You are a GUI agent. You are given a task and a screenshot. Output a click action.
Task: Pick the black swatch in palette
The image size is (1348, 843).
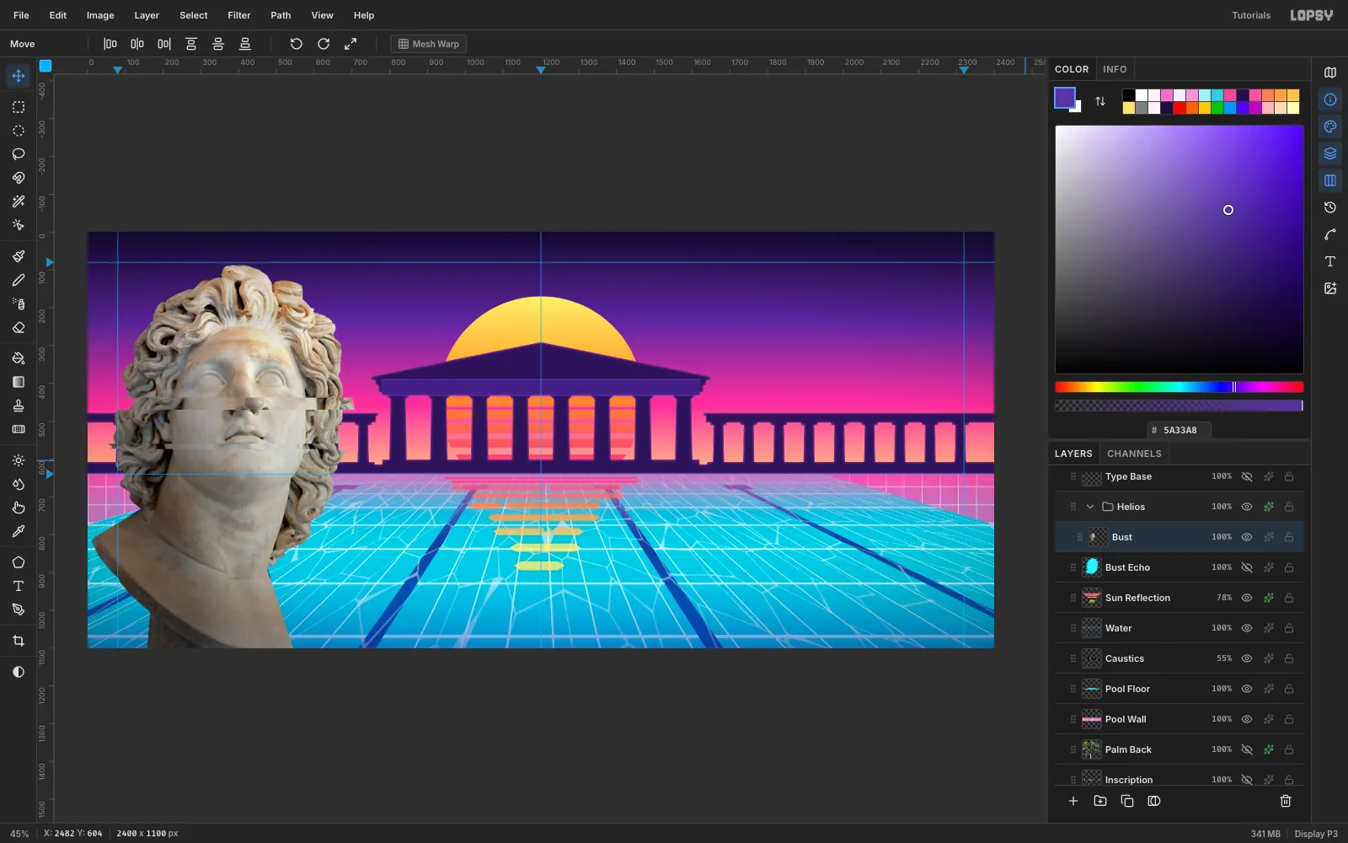1129,95
